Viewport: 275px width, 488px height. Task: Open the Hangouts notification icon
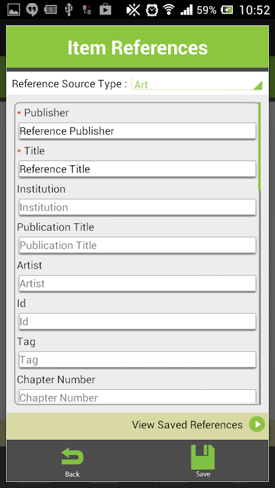tap(32, 10)
